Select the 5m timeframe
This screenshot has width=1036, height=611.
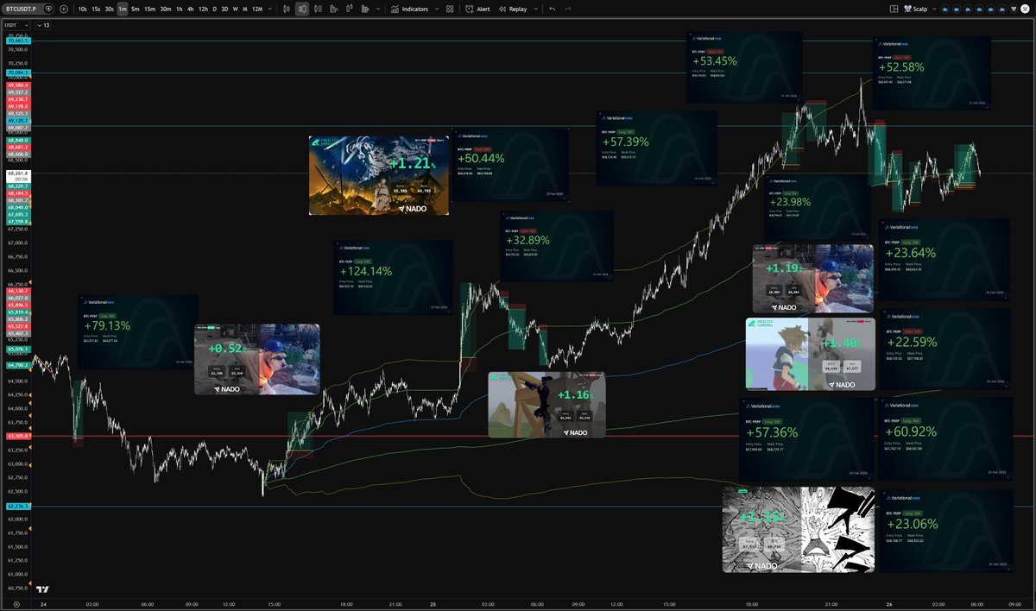click(x=136, y=9)
